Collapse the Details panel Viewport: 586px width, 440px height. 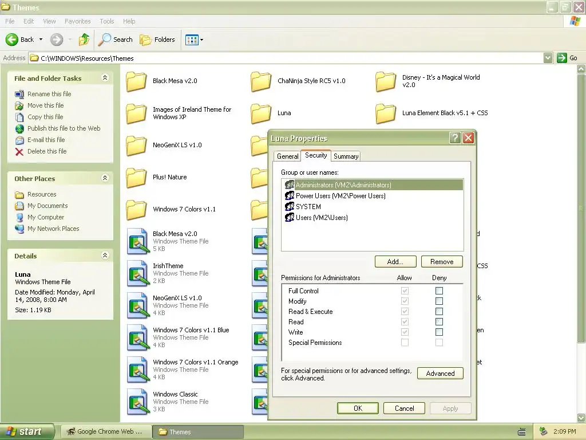coord(105,256)
